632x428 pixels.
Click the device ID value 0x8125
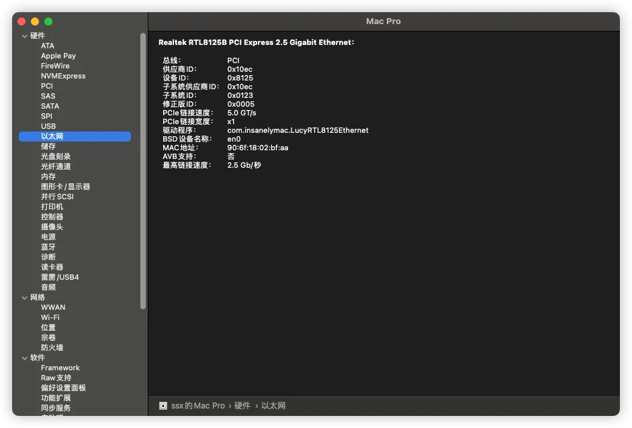(240, 78)
